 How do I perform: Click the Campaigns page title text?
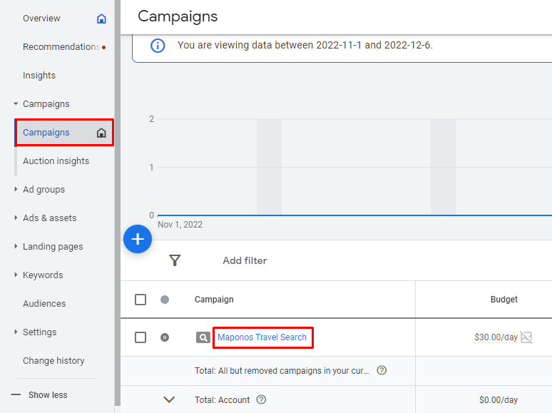(x=178, y=16)
